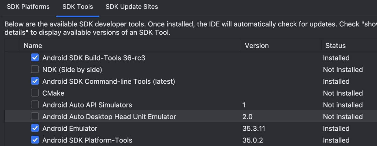Open the SDK Update Sites tab
Viewport: 377px width, 146px height.
tap(132, 7)
